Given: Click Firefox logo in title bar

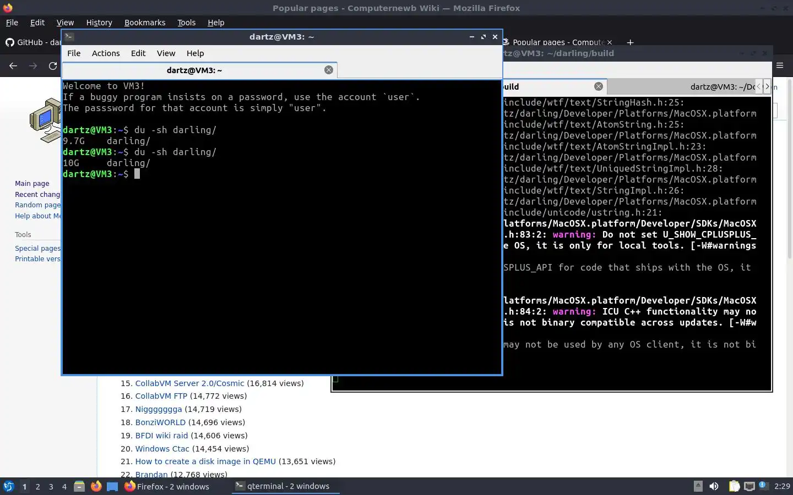Looking at the screenshot, I should pos(8,8).
